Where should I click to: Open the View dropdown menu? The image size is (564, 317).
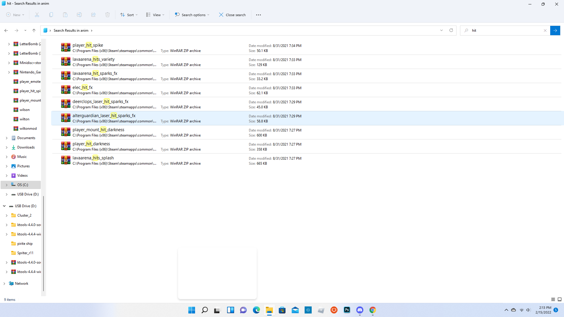(155, 15)
